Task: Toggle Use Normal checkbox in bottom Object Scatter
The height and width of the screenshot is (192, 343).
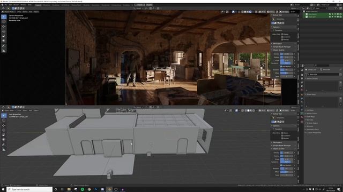Action: 281,165
